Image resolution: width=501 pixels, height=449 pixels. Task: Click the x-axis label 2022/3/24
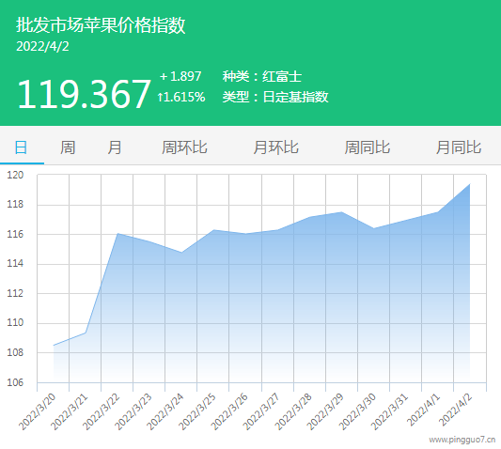click(164, 412)
